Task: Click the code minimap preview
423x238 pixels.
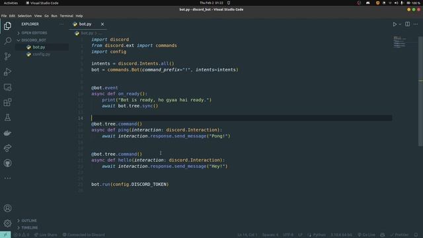Action: coord(400,42)
